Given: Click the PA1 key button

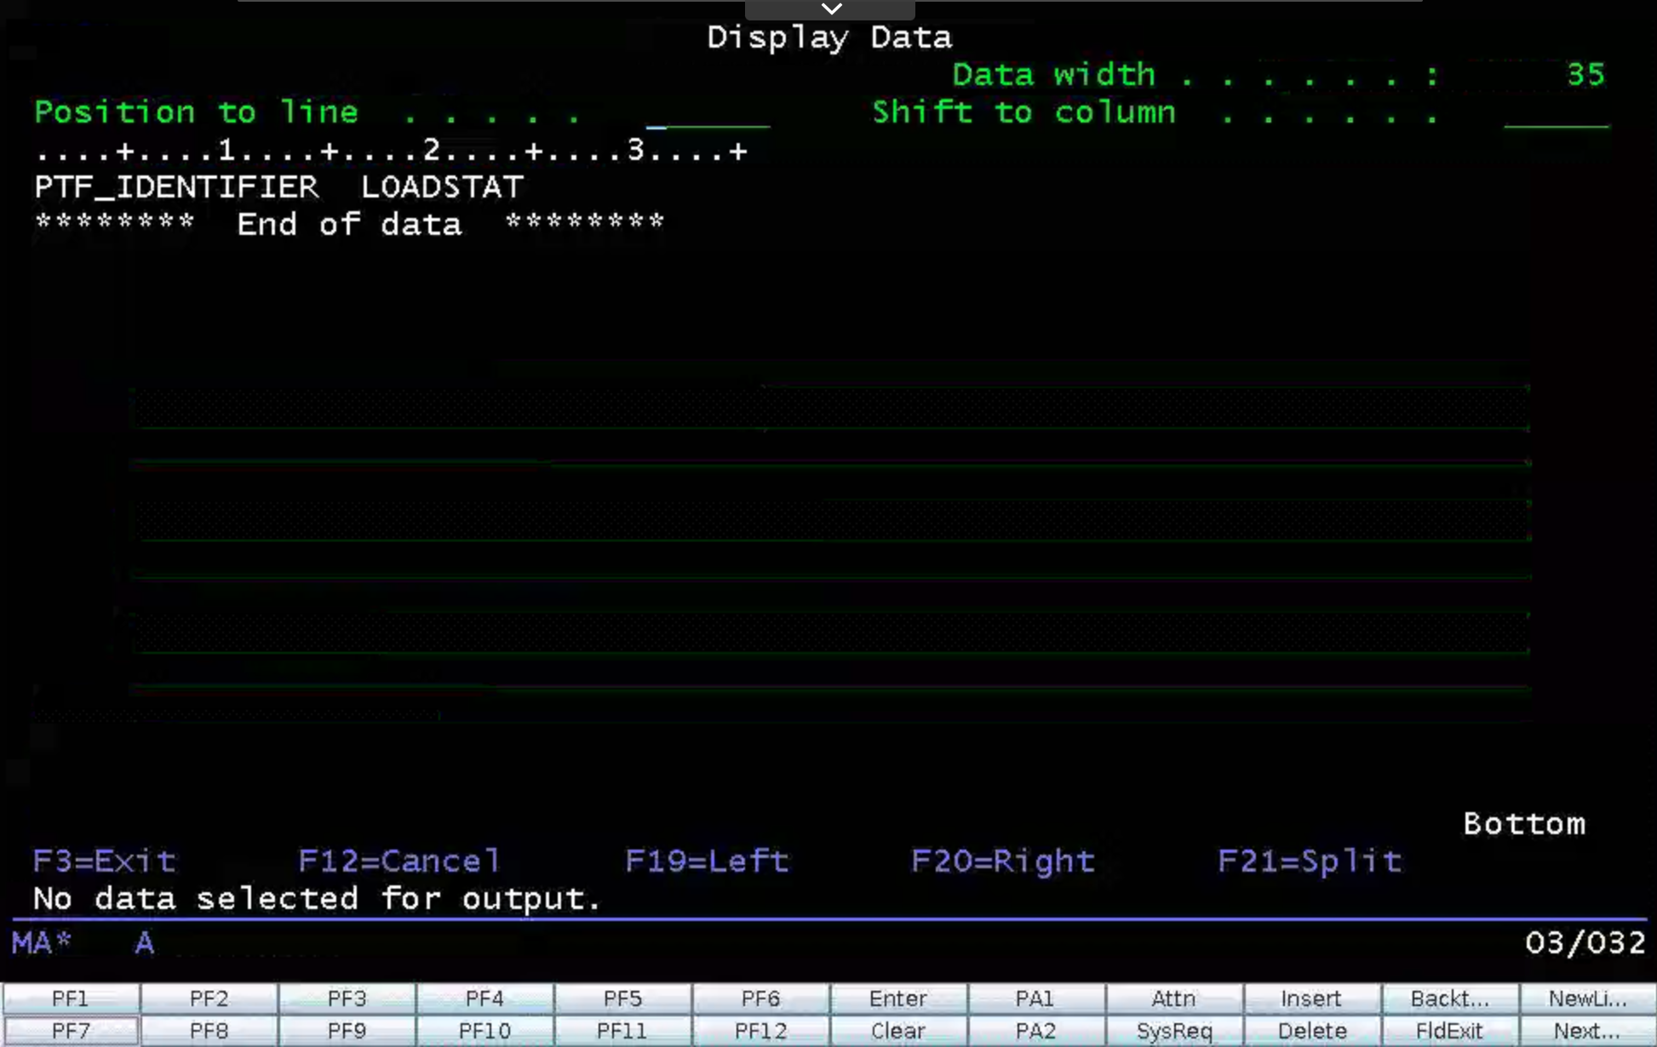Looking at the screenshot, I should tap(1036, 998).
